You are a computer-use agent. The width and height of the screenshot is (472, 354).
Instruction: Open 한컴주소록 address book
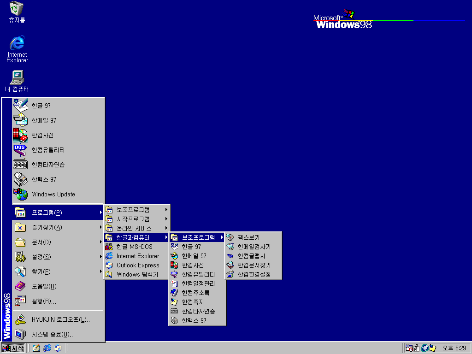[x=197, y=293]
